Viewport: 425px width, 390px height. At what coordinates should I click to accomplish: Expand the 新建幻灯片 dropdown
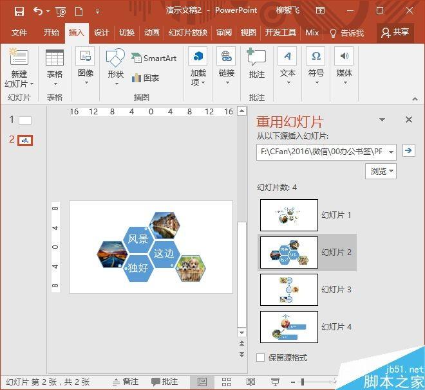[x=19, y=84]
